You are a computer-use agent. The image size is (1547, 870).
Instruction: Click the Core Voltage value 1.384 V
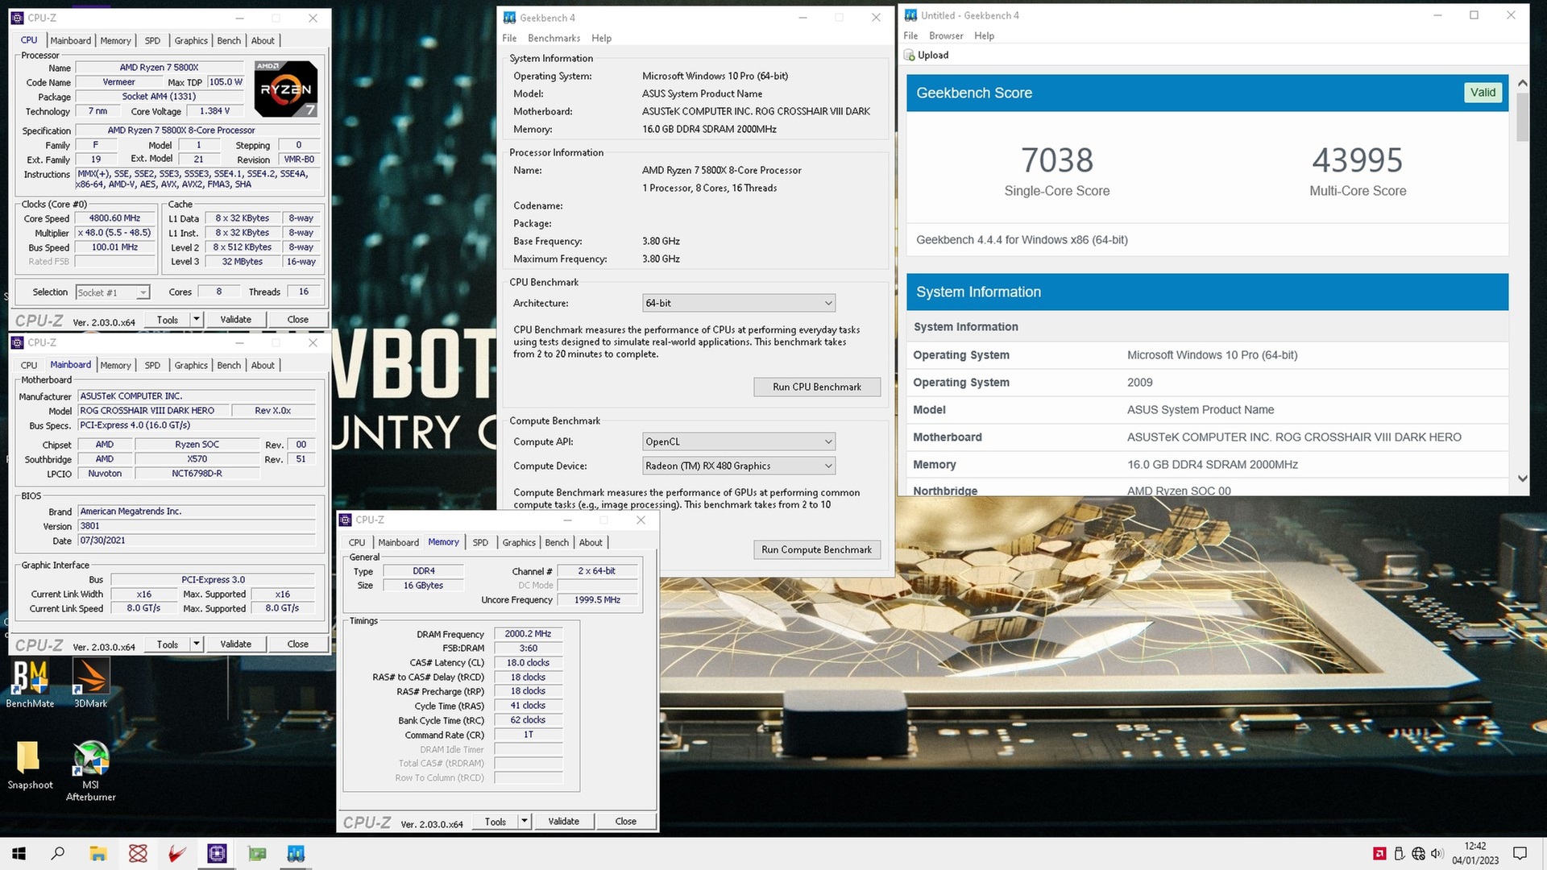click(214, 111)
